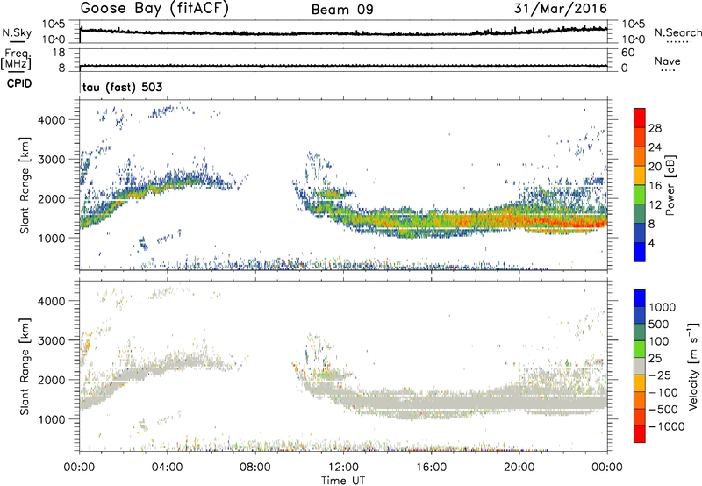Click the '-25' tick on the Velocity colorbar
Image resolution: width=702 pixels, height=486 pixels.
660,375
